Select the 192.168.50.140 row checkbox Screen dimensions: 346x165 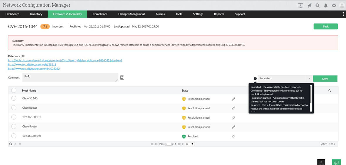coord(14,136)
